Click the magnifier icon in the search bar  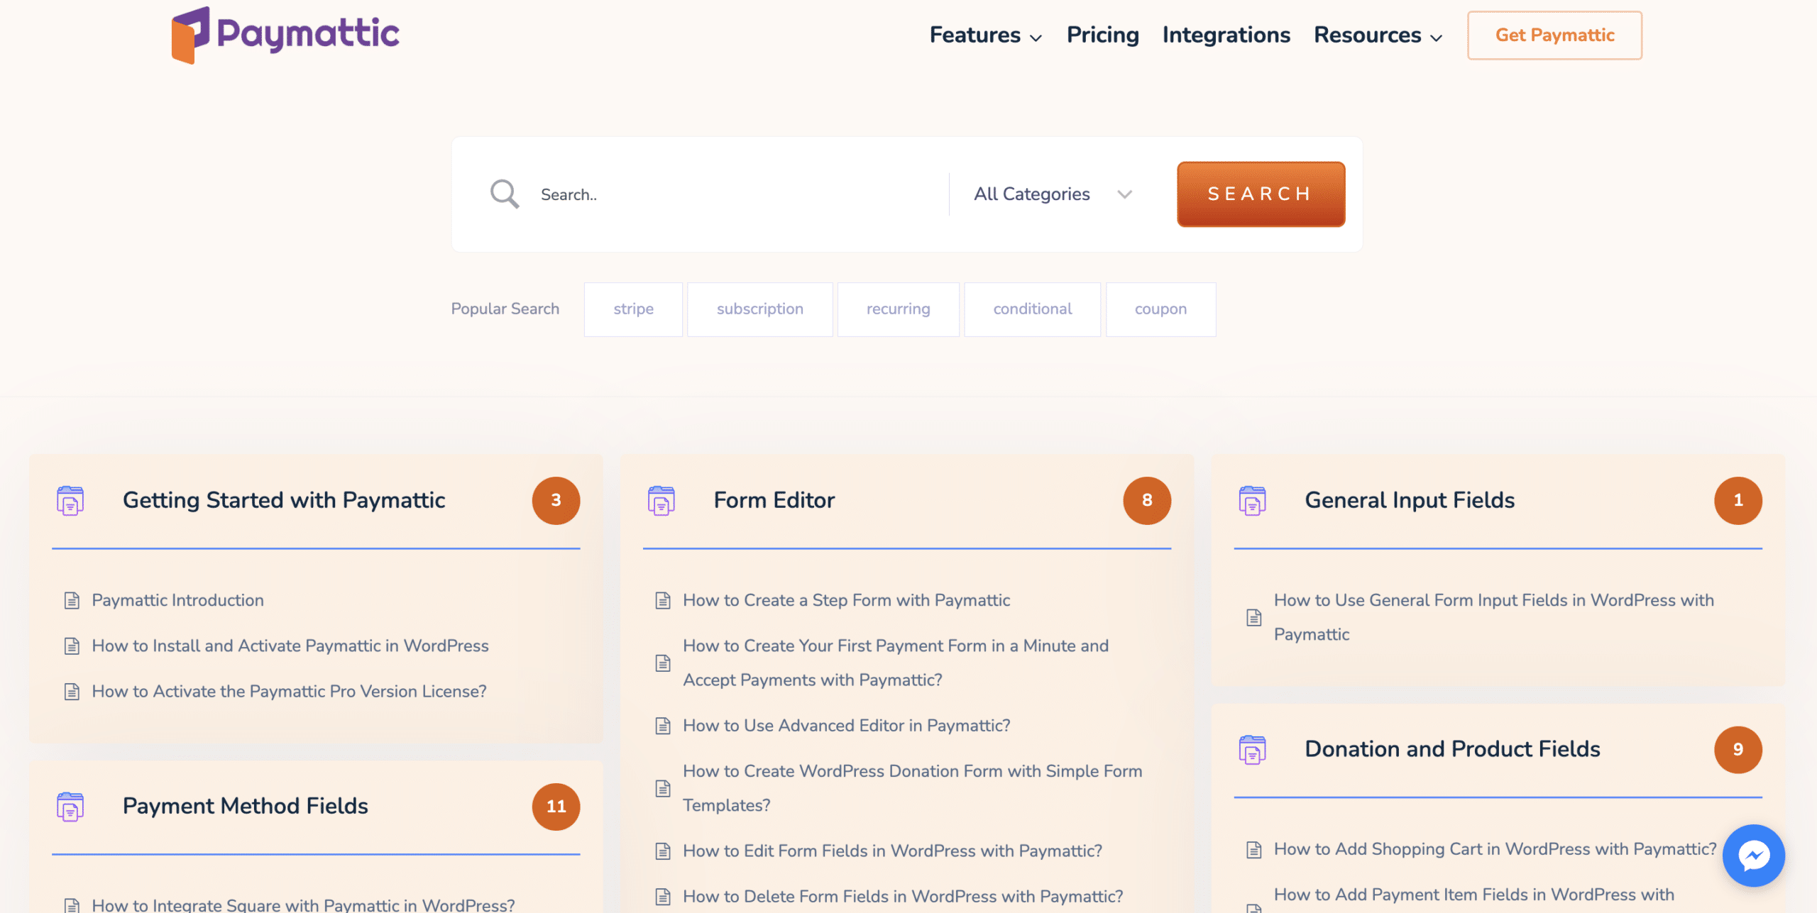504,193
